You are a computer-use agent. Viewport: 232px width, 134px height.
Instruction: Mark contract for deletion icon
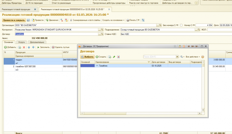[118, 57]
